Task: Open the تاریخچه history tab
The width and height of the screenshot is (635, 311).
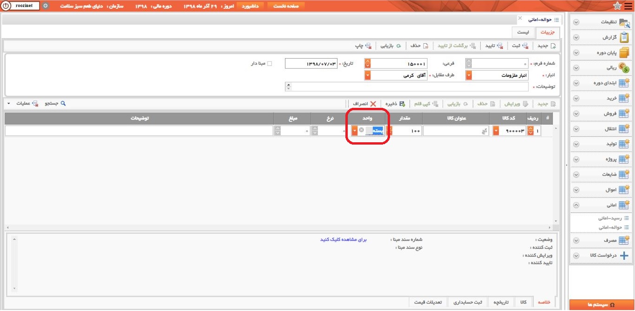Action: pos(501,302)
